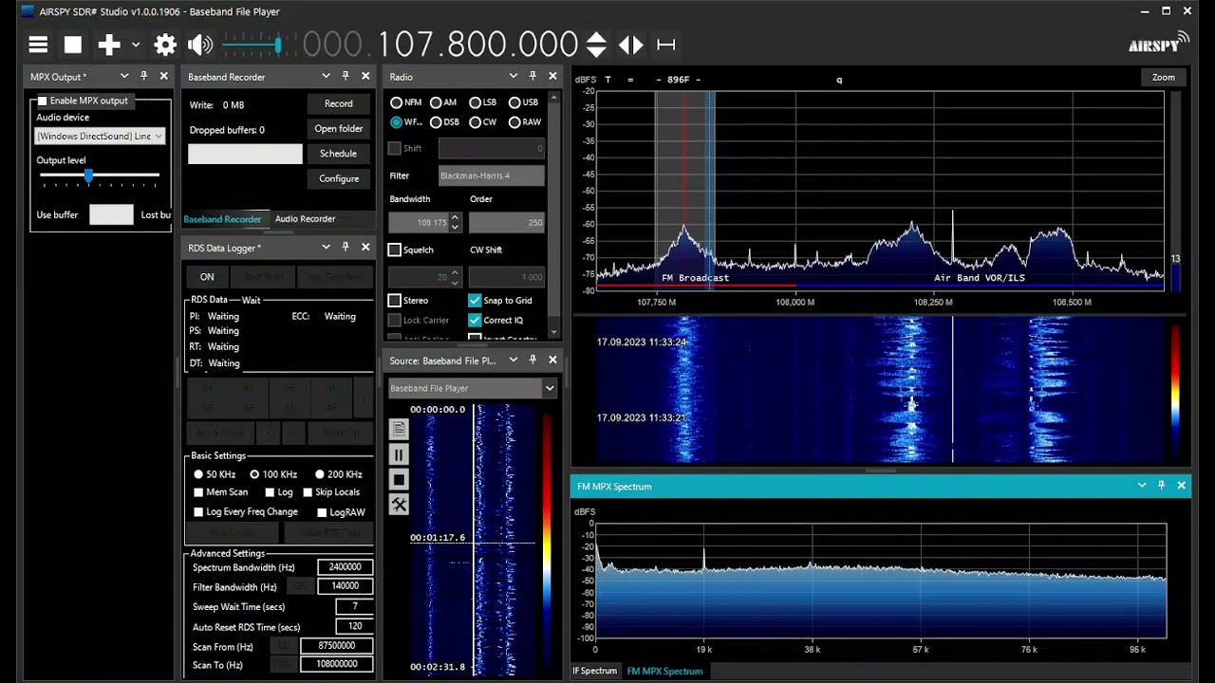Image resolution: width=1215 pixels, height=683 pixels.
Task: Enable the Squelch checkbox
Action: tap(395, 250)
